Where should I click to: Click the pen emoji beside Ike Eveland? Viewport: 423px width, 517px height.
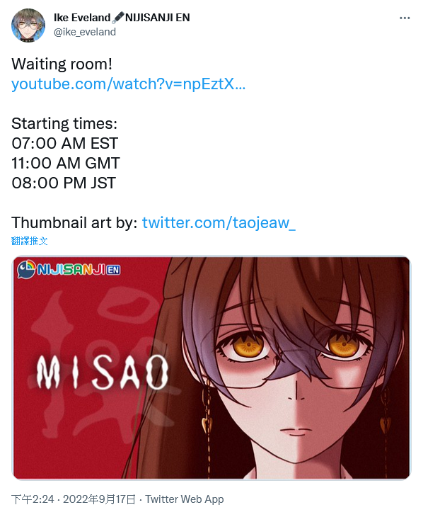pyautogui.click(x=117, y=18)
